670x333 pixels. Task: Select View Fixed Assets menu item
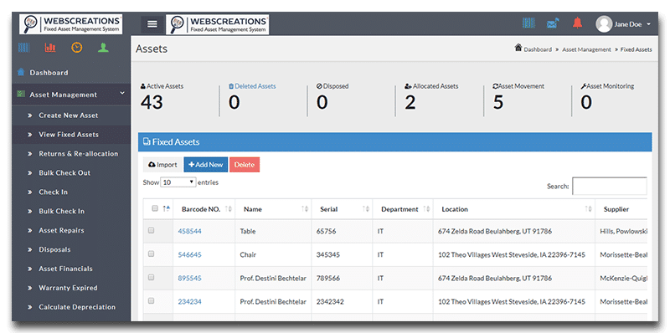69,135
